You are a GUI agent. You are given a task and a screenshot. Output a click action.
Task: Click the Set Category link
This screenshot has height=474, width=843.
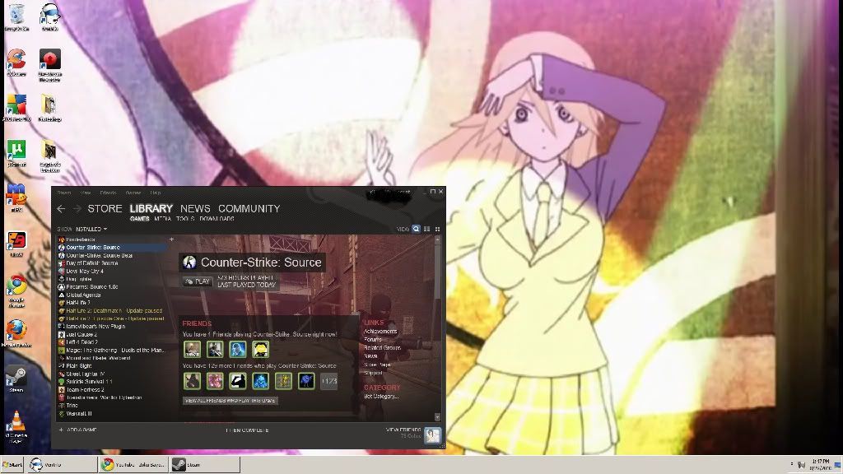(381, 397)
